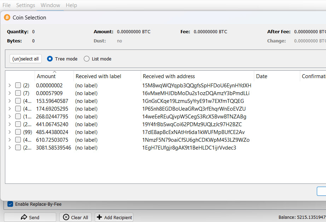Click the amount 0.00000002
Image resolution: width=326 pixels, height=222 pixels.
[49, 86]
